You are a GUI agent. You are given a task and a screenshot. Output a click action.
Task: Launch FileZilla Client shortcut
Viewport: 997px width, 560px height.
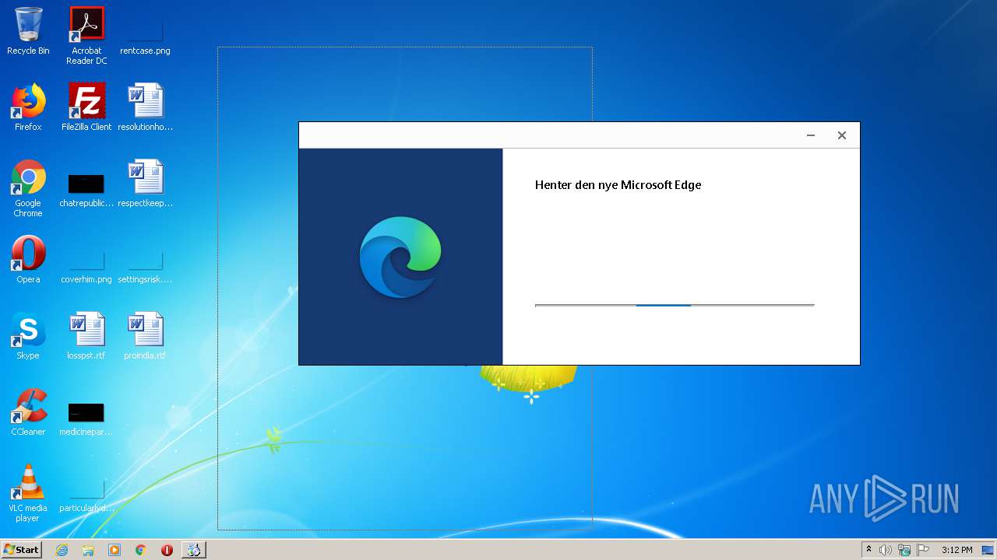point(86,107)
